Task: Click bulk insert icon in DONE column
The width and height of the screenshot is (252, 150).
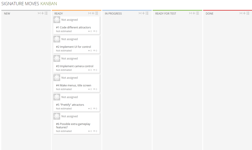Action: coord(248,13)
